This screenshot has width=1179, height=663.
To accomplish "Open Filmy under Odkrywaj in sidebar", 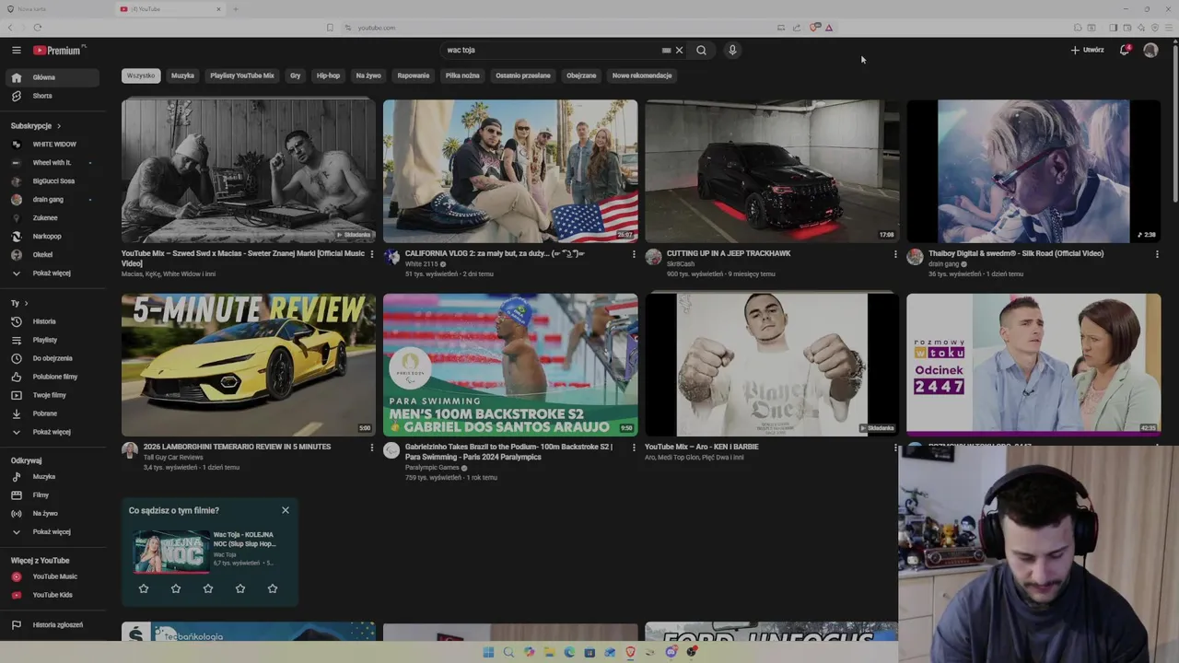I will point(52,495).
